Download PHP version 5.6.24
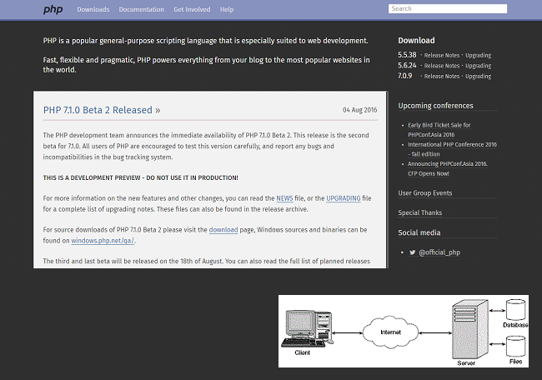 point(407,65)
